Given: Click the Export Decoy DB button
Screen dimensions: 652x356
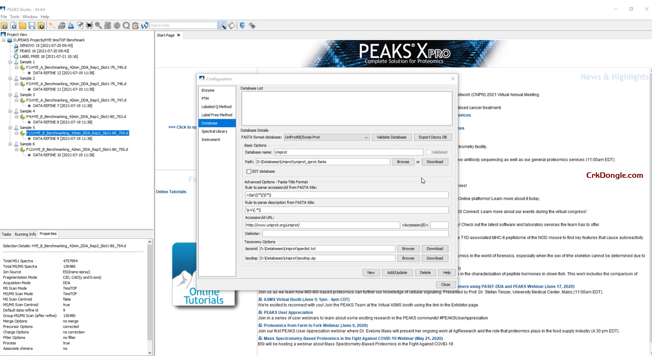Looking at the screenshot, I should tap(433, 137).
